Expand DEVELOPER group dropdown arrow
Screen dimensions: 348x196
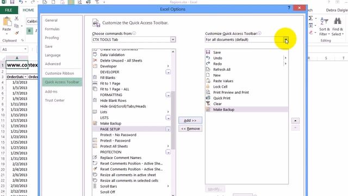coord(168,72)
